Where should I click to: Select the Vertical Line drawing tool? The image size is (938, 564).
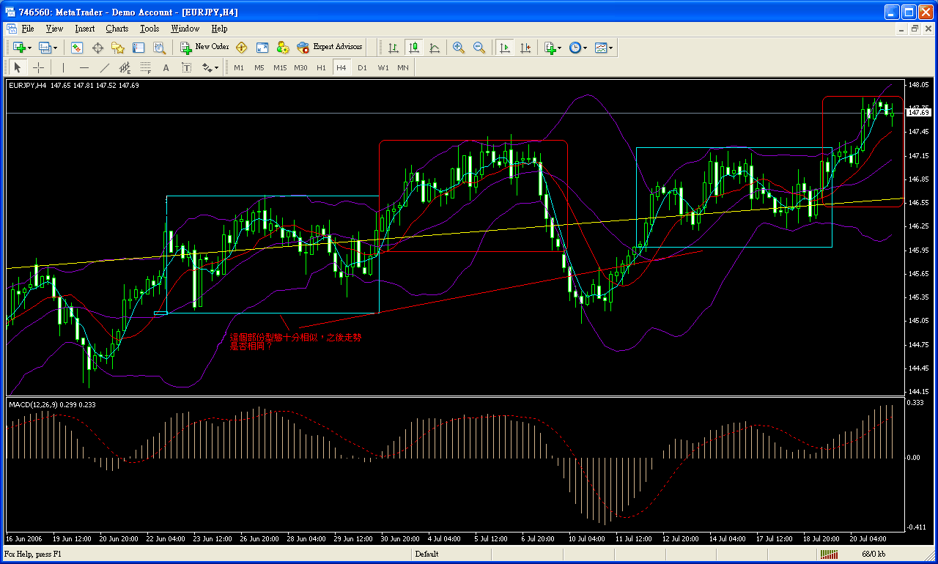(64, 67)
